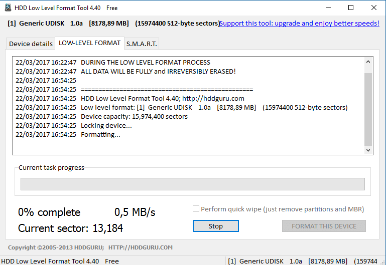Click the status bar Generic UDISK device entry
Image resolution: width=386 pixels, height=265 pixels.
coord(303,261)
